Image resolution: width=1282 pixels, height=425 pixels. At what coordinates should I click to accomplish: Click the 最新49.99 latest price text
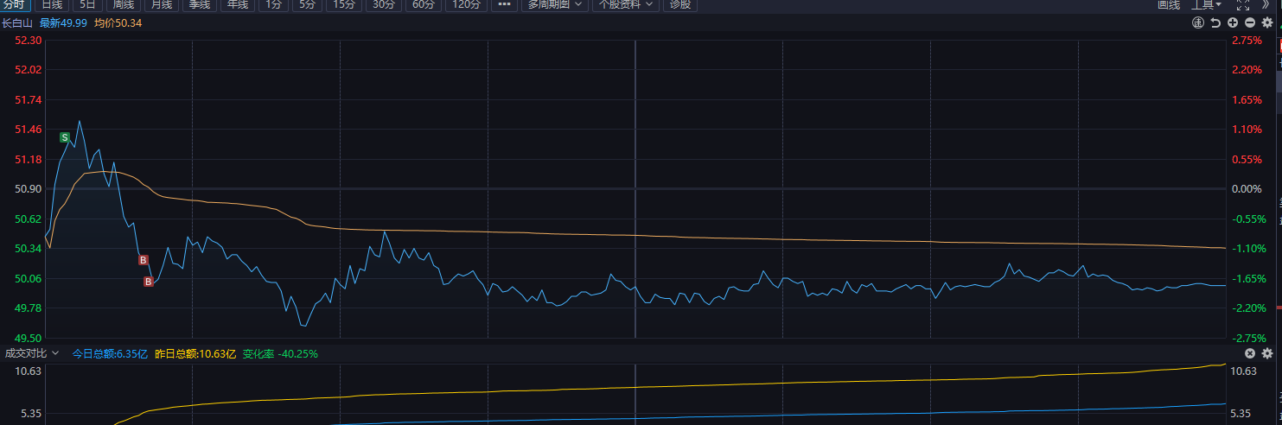[x=63, y=22]
